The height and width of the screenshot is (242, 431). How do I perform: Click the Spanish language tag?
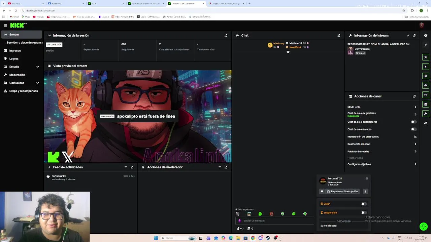click(360, 53)
